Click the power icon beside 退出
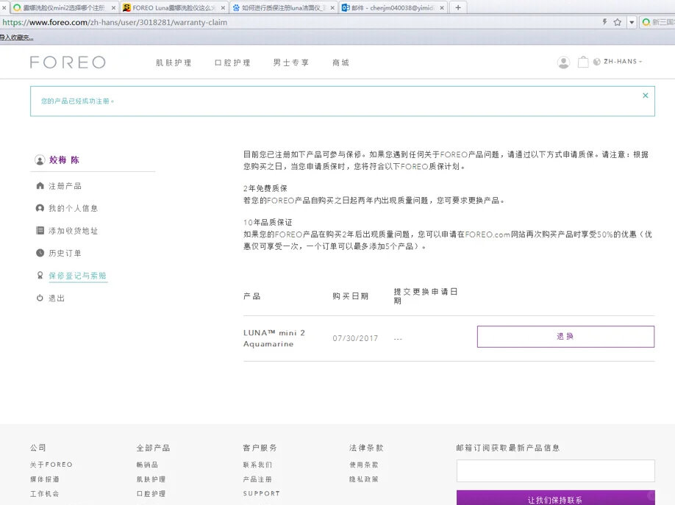Screen dimensions: 675x505 pos(40,298)
